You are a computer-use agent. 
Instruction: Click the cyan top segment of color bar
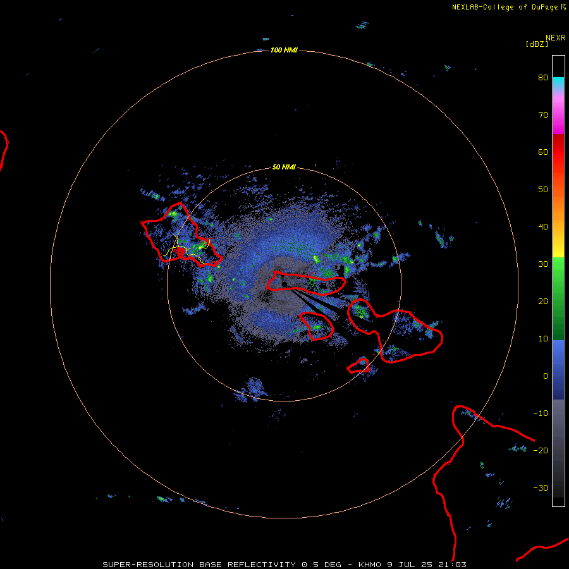pyautogui.click(x=558, y=82)
